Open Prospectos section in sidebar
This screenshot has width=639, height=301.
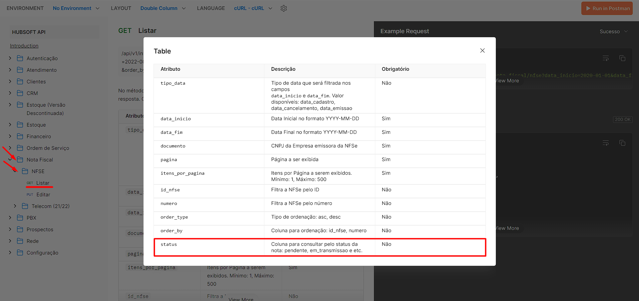[40, 230]
